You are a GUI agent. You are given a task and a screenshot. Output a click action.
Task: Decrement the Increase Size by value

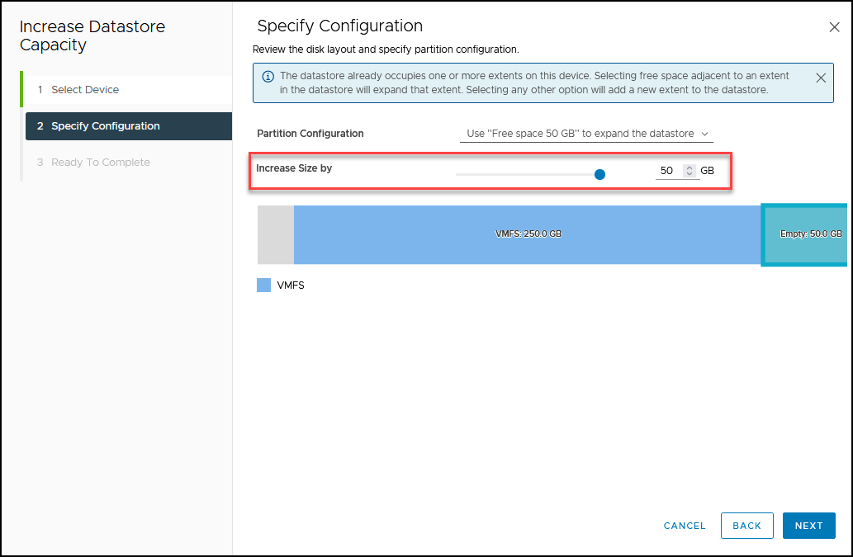690,174
